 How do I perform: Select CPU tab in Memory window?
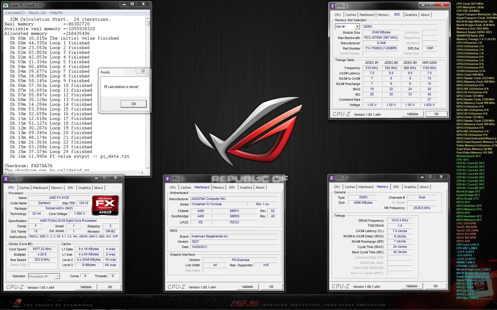tap(337, 187)
